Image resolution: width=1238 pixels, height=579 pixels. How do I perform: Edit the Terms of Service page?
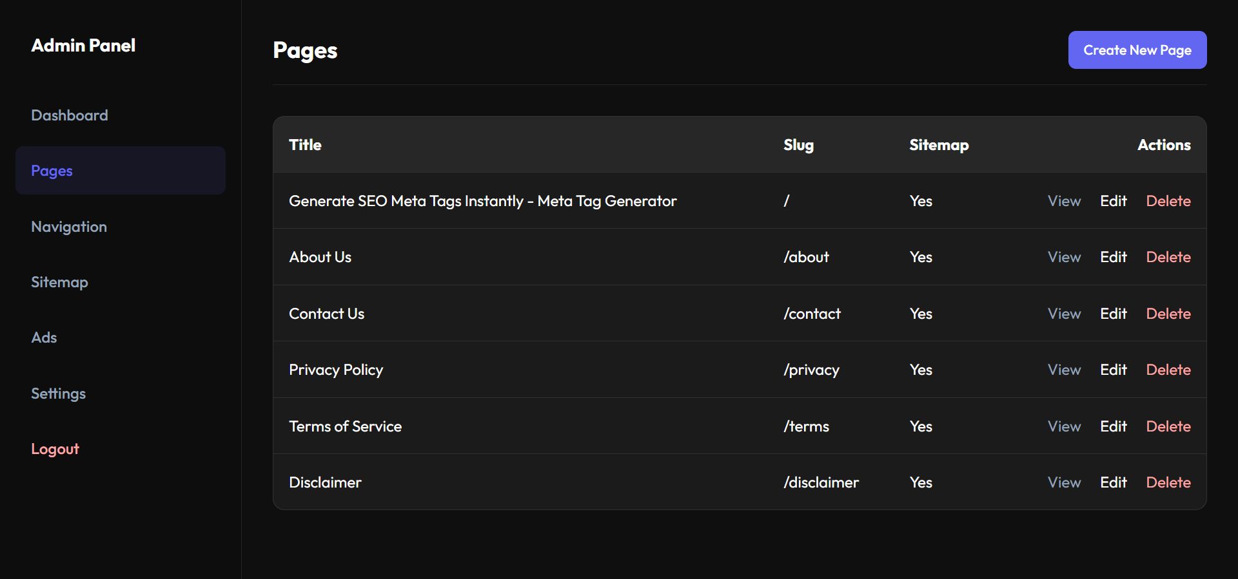pyautogui.click(x=1113, y=426)
